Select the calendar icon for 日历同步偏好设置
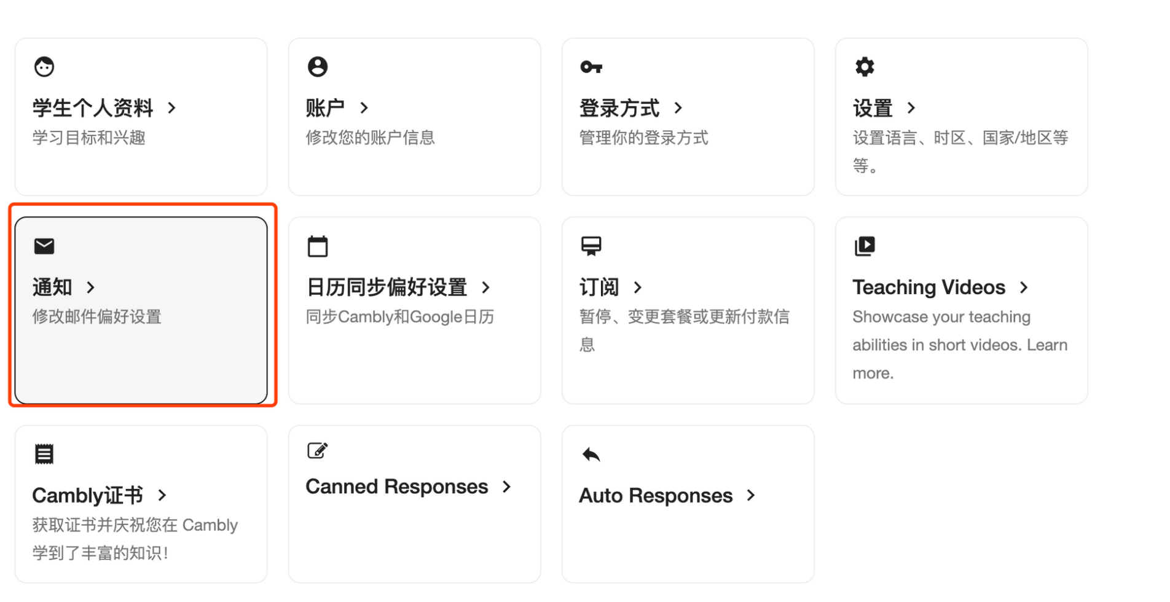This screenshot has width=1170, height=602. pos(316,246)
